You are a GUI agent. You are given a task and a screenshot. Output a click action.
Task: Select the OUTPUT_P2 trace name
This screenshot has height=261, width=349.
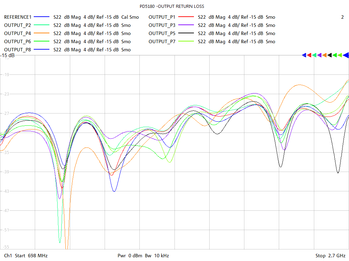click(17, 25)
